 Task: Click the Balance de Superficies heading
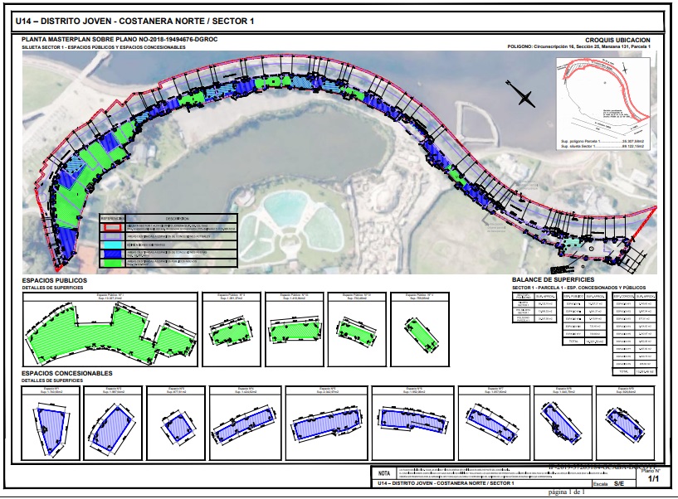tap(553, 279)
